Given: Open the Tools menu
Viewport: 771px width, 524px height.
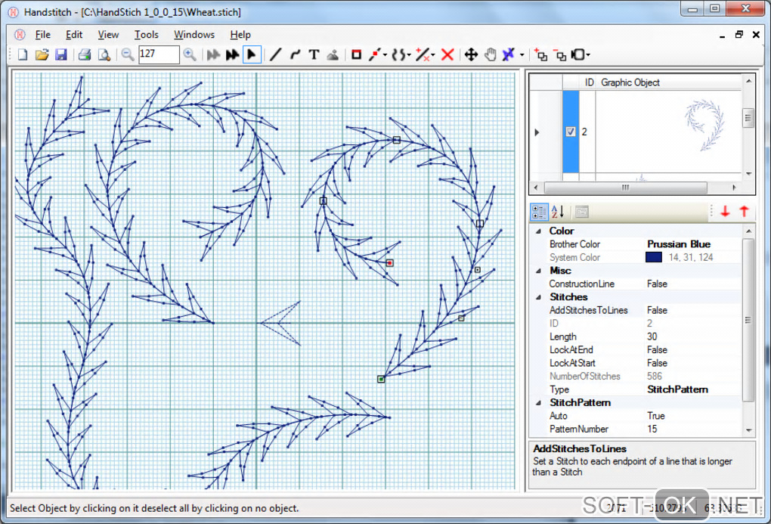Looking at the screenshot, I should pos(147,35).
